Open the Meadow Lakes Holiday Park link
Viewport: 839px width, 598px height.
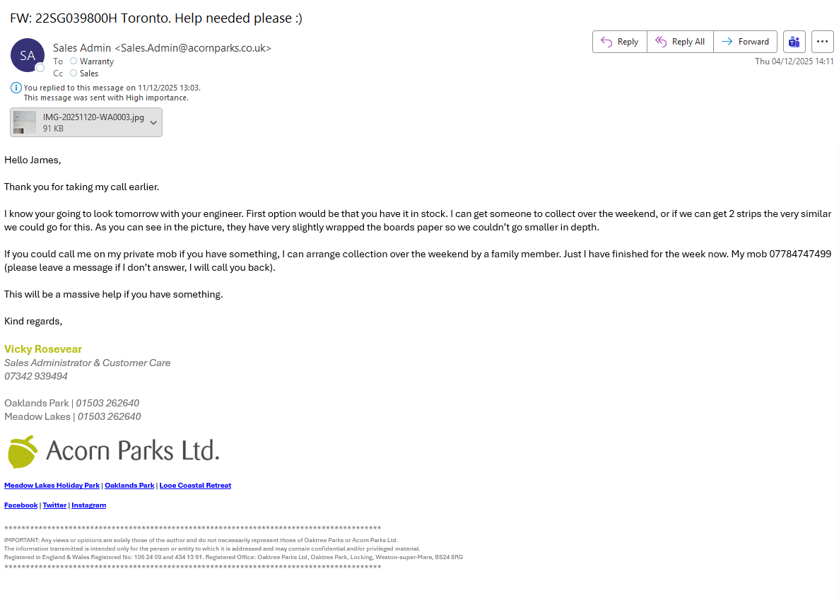[52, 486]
